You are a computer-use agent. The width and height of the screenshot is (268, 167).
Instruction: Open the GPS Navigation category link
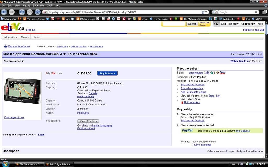[x=79, y=46]
